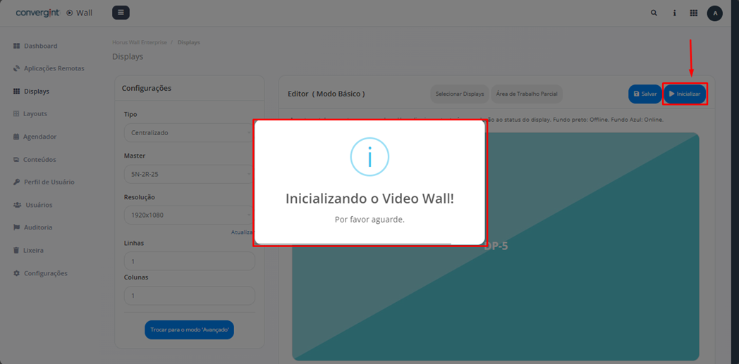Open the search magnifier icon

coord(654,13)
